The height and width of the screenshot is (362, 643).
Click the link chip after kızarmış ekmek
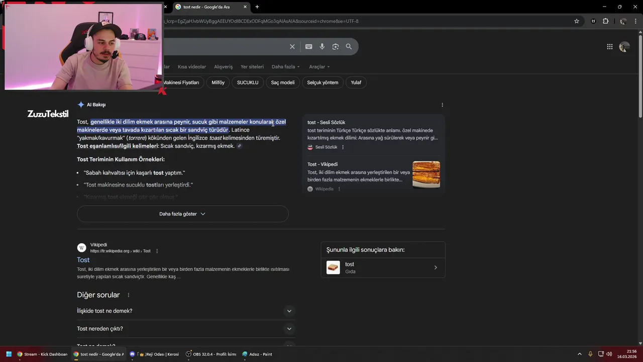tap(240, 146)
